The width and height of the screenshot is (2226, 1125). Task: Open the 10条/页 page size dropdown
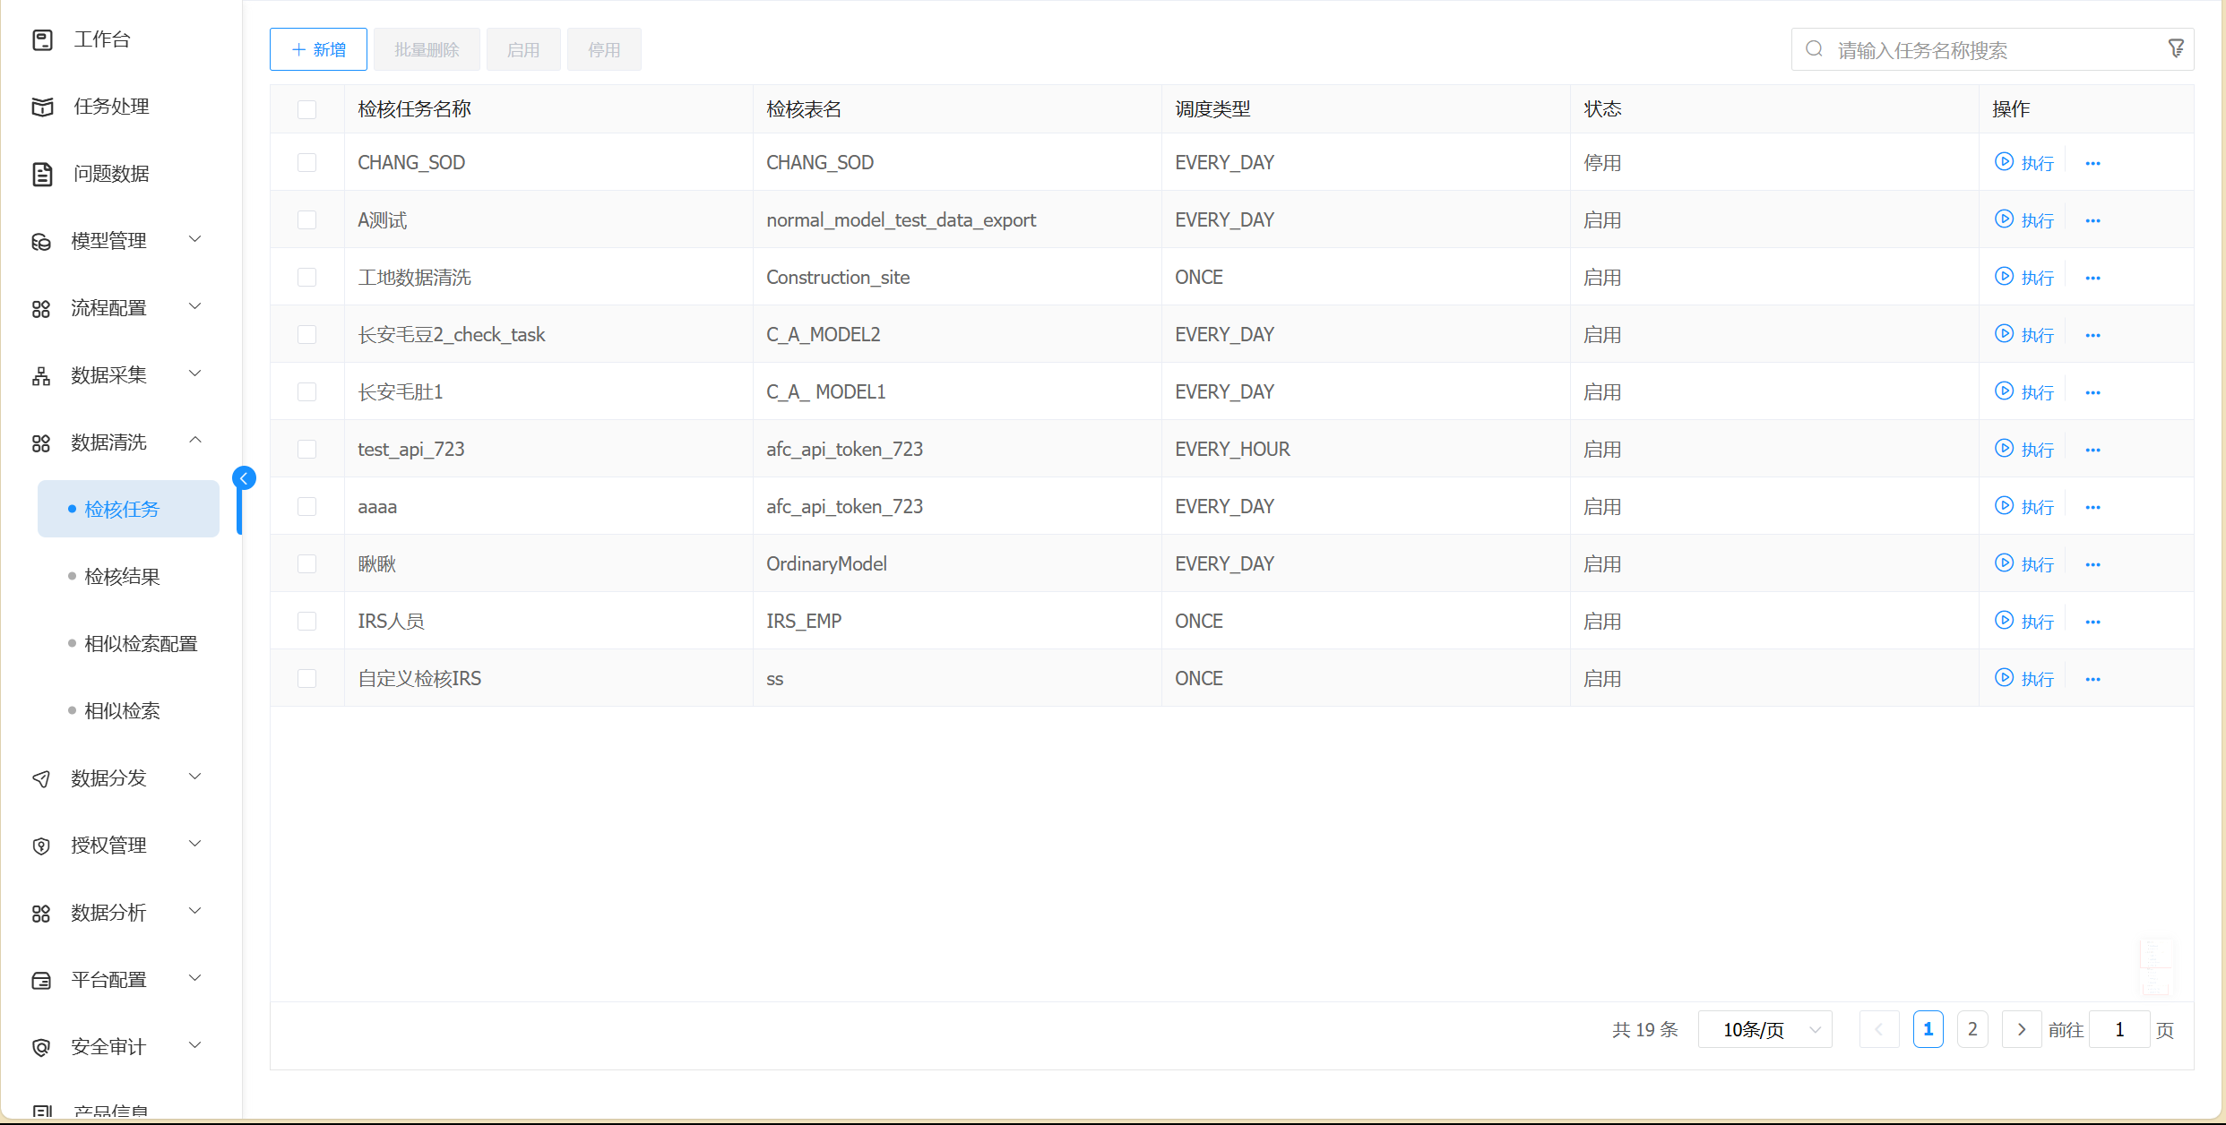(1764, 1029)
